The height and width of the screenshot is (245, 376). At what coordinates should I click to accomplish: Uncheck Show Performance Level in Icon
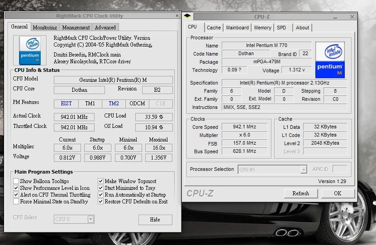[16, 188]
